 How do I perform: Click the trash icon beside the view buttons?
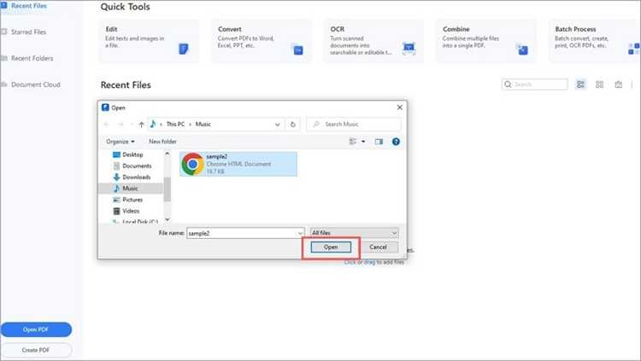coord(618,84)
